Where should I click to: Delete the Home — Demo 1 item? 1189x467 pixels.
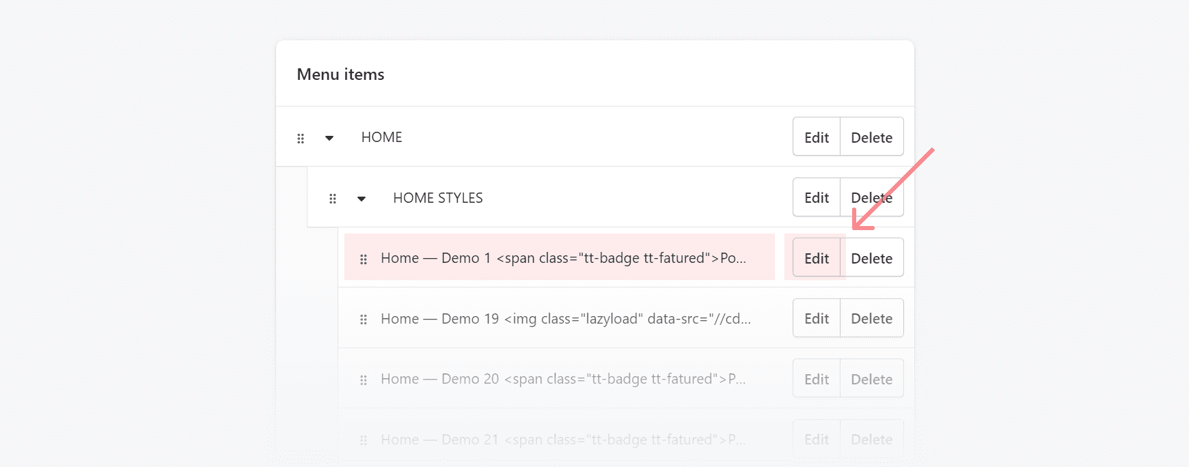[x=871, y=258]
